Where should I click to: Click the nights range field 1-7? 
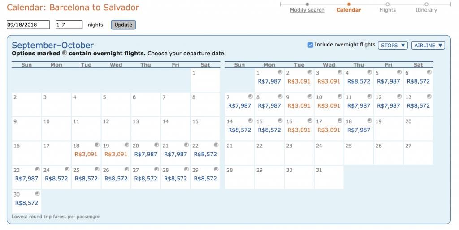pyautogui.click(x=69, y=25)
